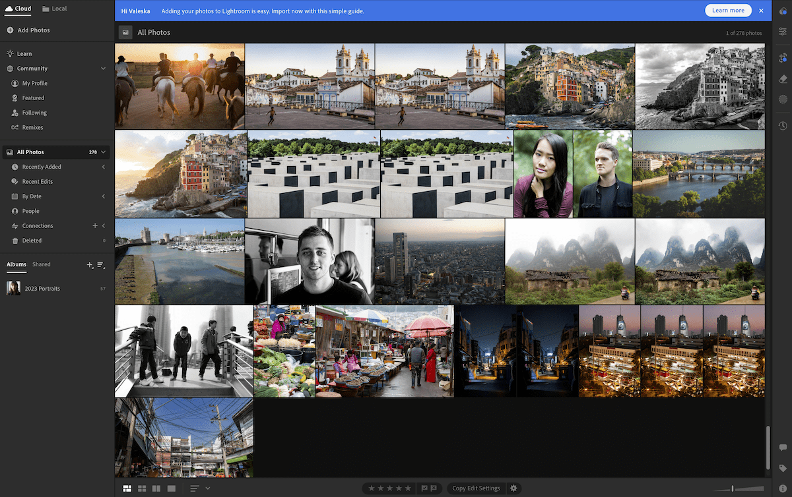
Task: Open the Keywords tagging panel
Action: (x=783, y=467)
